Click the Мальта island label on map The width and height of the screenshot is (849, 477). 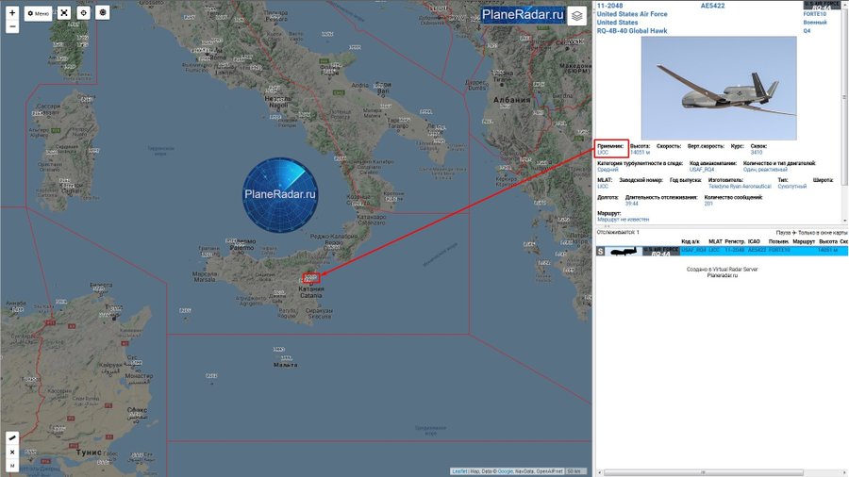[x=285, y=365]
